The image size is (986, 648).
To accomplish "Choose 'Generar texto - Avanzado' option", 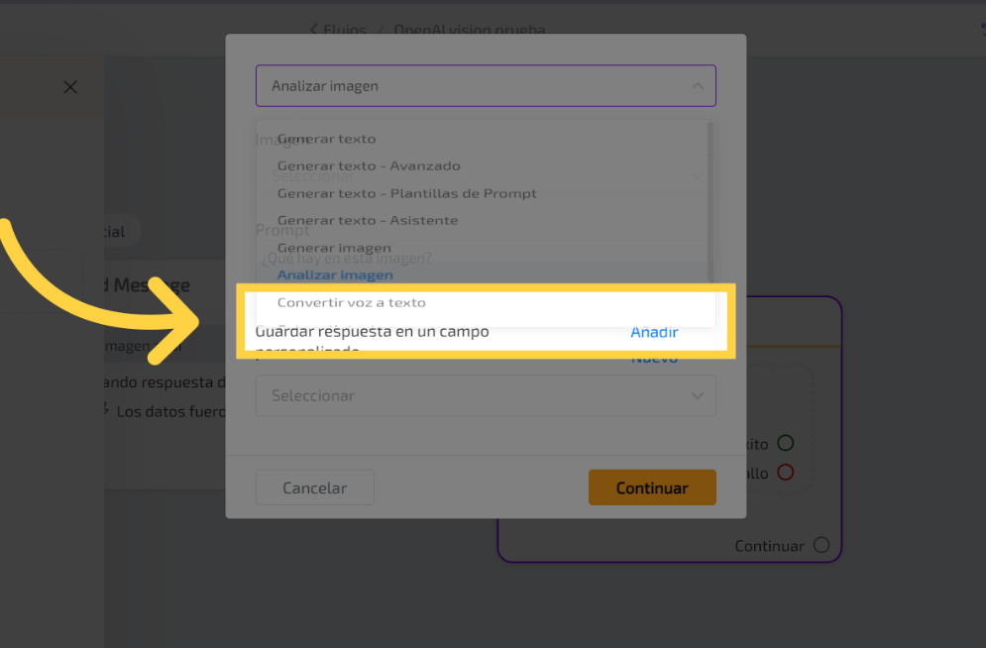I will click(369, 165).
